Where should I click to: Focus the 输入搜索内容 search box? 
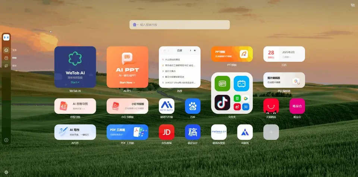pyautogui.click(x=180, y=25)
